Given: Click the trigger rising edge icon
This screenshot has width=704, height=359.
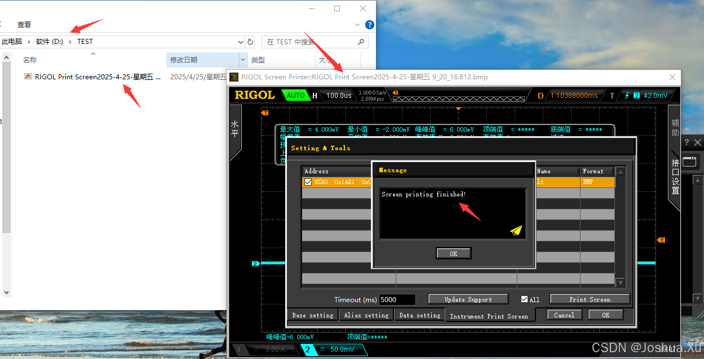Looking at the screenshot, I should point(626,96).
